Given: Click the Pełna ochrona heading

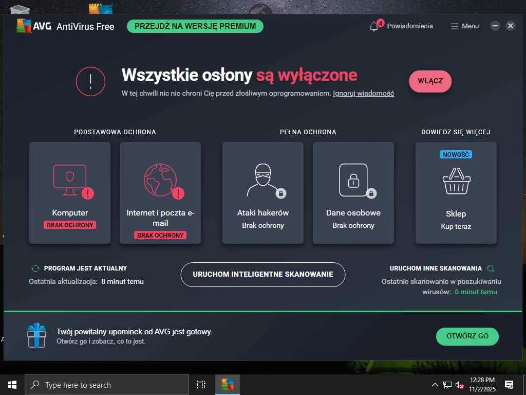Looking at the screenshot, I should (308, 132).
